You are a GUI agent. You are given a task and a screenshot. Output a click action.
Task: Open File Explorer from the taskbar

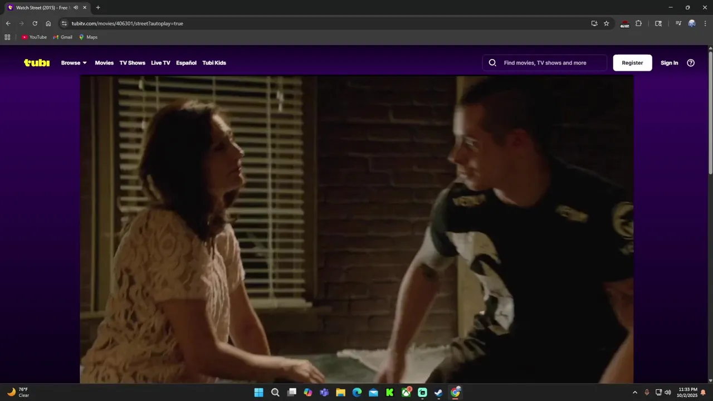pyautogui.click(x=340, y=393)
